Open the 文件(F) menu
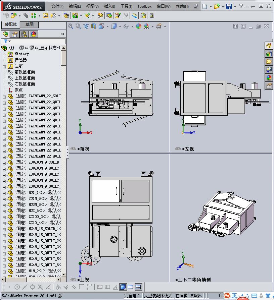This screenshot has width=274, height=300. coord(57,6)
